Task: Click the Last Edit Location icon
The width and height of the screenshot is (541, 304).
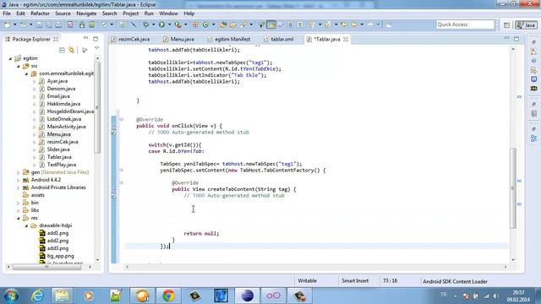Action: coord(344,24)
